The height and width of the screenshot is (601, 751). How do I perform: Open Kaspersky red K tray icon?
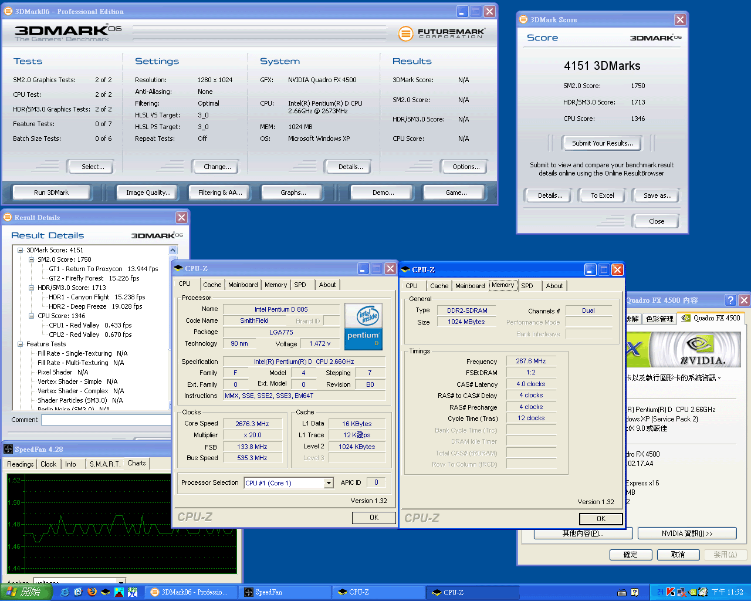click(671, 592)
